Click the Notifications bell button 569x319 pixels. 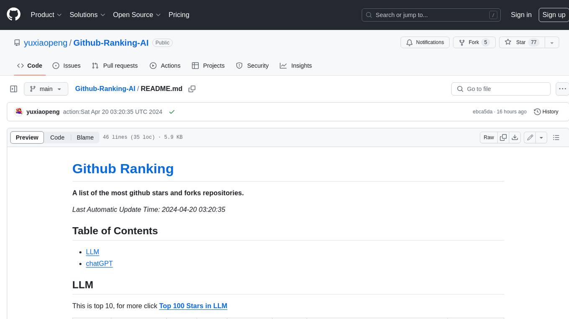click(425, 43)
